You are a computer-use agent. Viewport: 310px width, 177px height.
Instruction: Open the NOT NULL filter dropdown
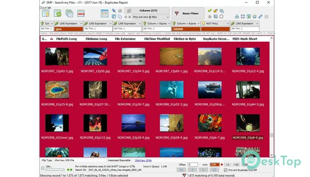point(228,23)
